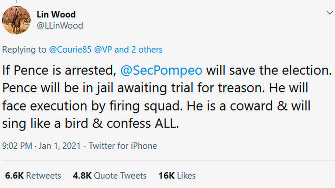
Task: Click the Lin Wood profile avatar
Action: coord(17,20)
